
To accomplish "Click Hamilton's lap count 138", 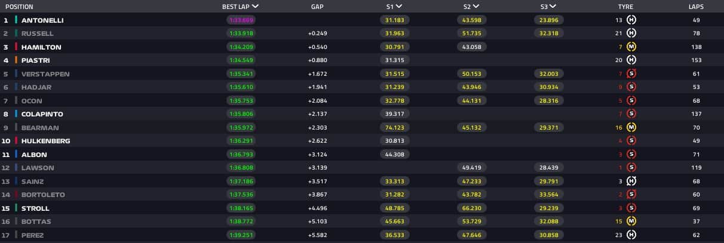I will [x=696, y=47].
